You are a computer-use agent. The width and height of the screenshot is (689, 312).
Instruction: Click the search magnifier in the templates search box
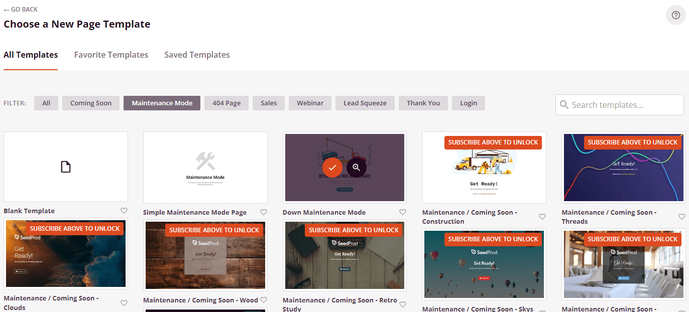tap(564, 105)
